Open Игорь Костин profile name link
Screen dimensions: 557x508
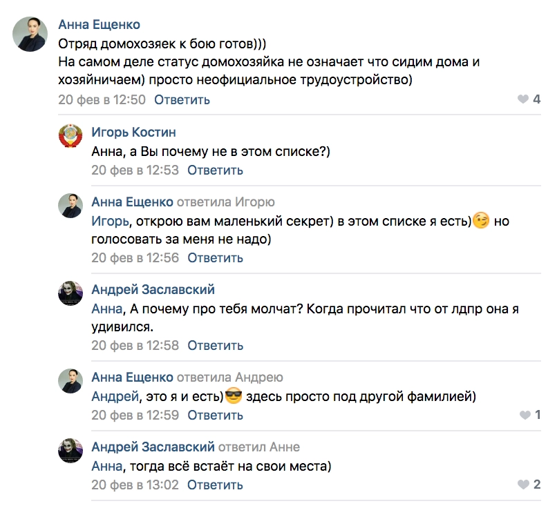133,132
